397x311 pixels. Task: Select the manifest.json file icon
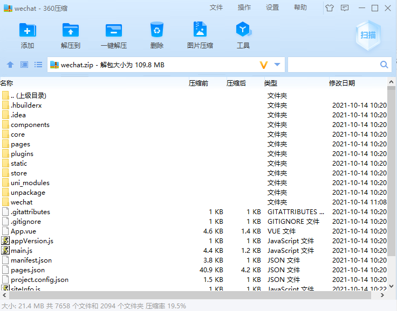point(5,260)
